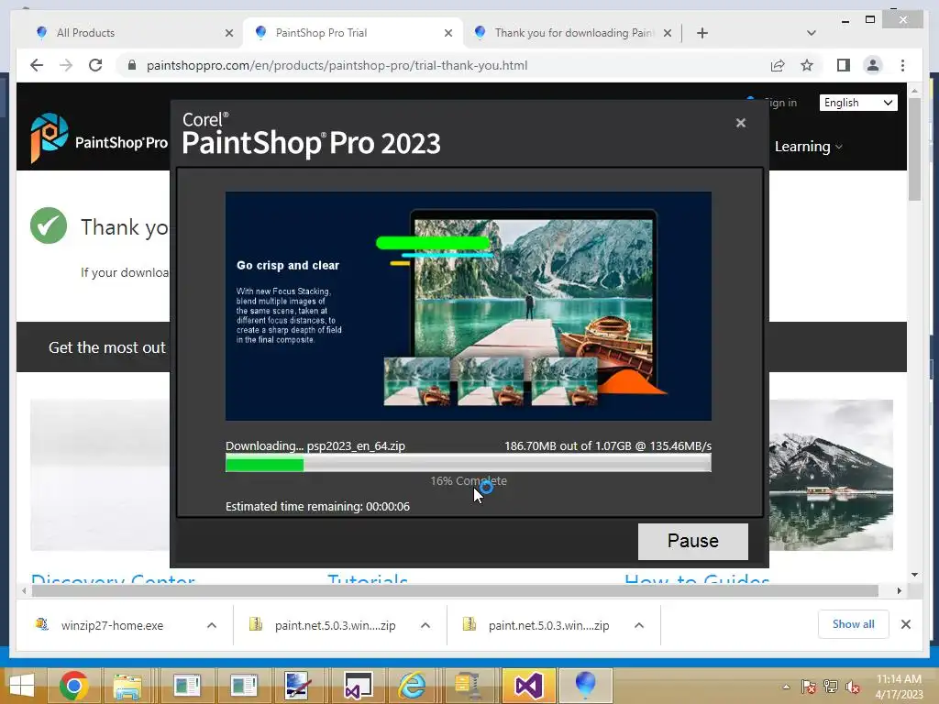Viewport: 939px width, 704px height.
Task: Click the Focus Stacking promo image
Action: pos(469,306)
